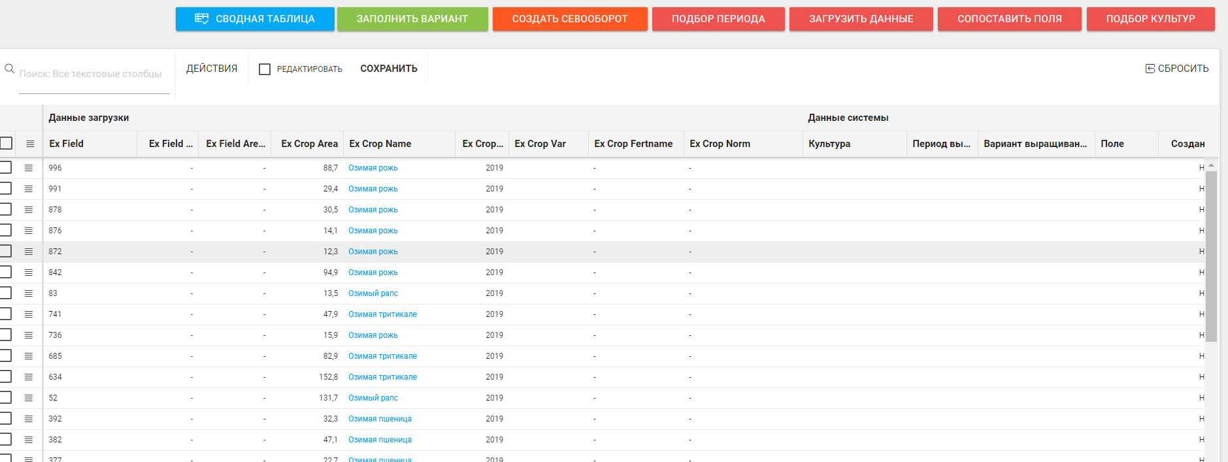
Task: Click the Культура column header
Action: (x=829, y=144)
